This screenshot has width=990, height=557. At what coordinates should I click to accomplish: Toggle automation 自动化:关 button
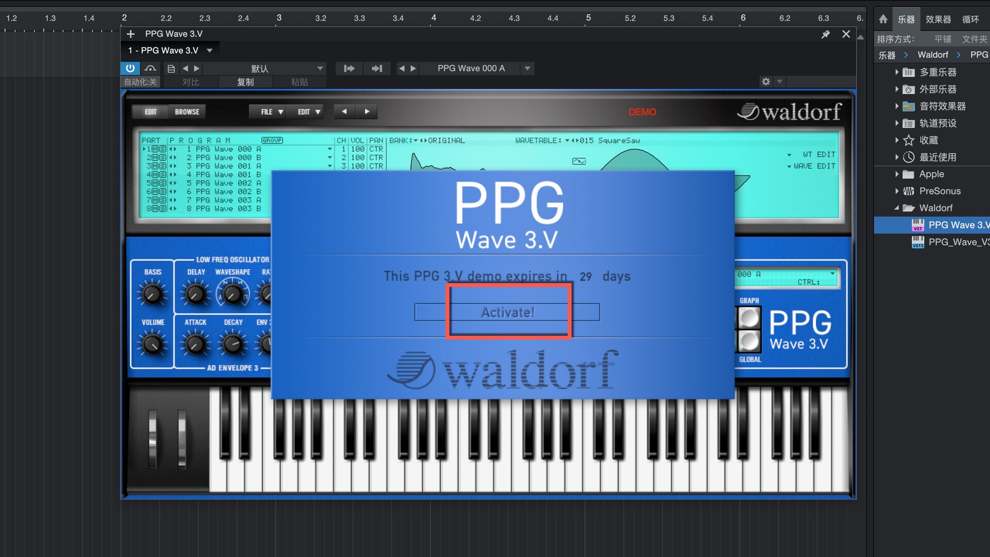click(x=140, y=82)
